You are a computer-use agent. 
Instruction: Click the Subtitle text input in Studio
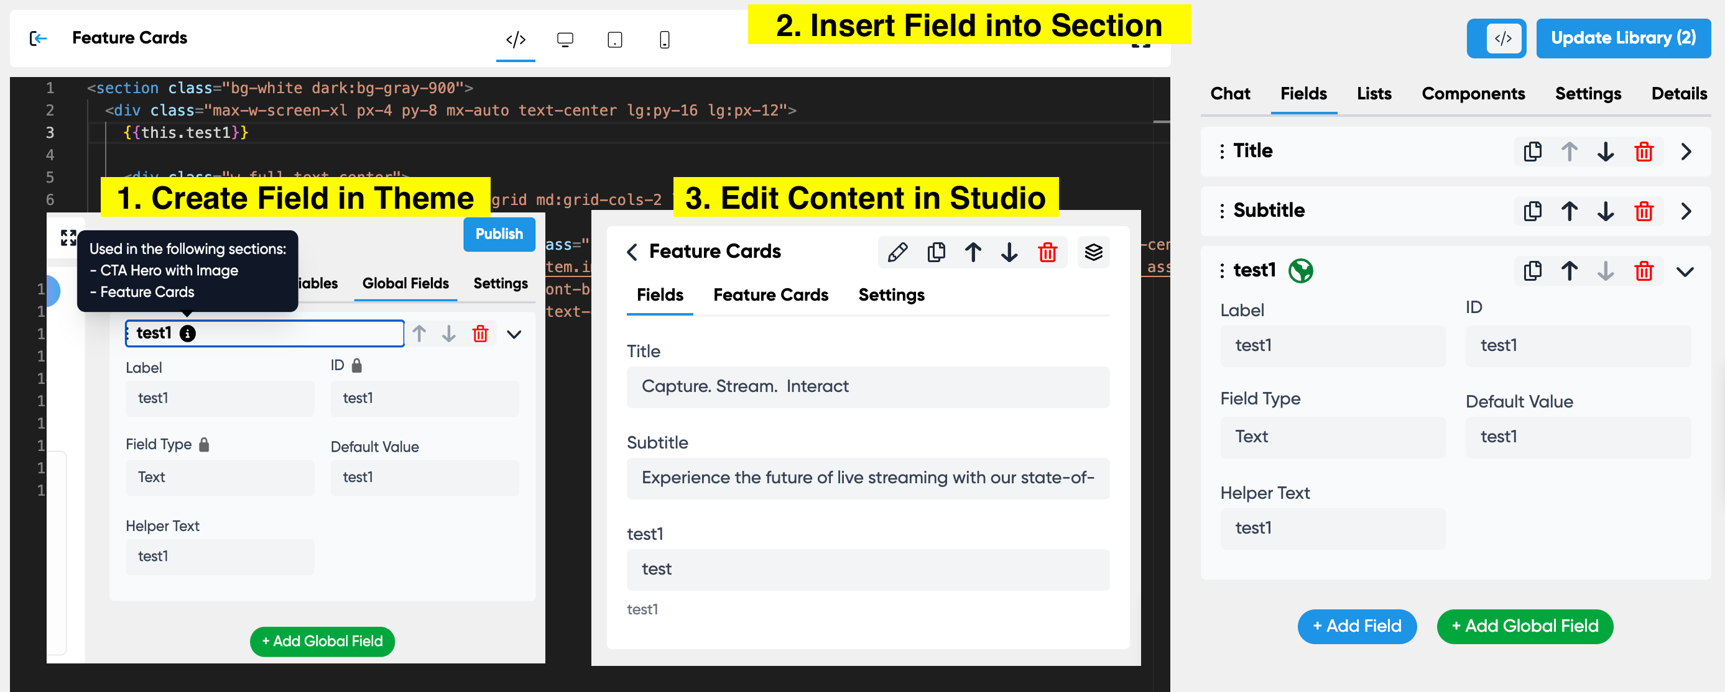[x=867, y=478]
